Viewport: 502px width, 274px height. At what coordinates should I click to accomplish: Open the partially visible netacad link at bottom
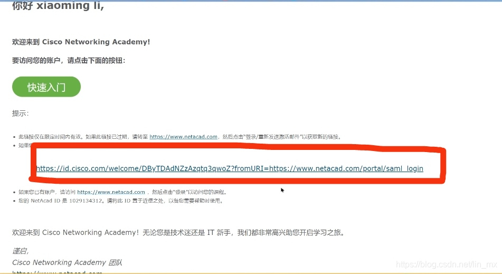[x=58, y=272]
